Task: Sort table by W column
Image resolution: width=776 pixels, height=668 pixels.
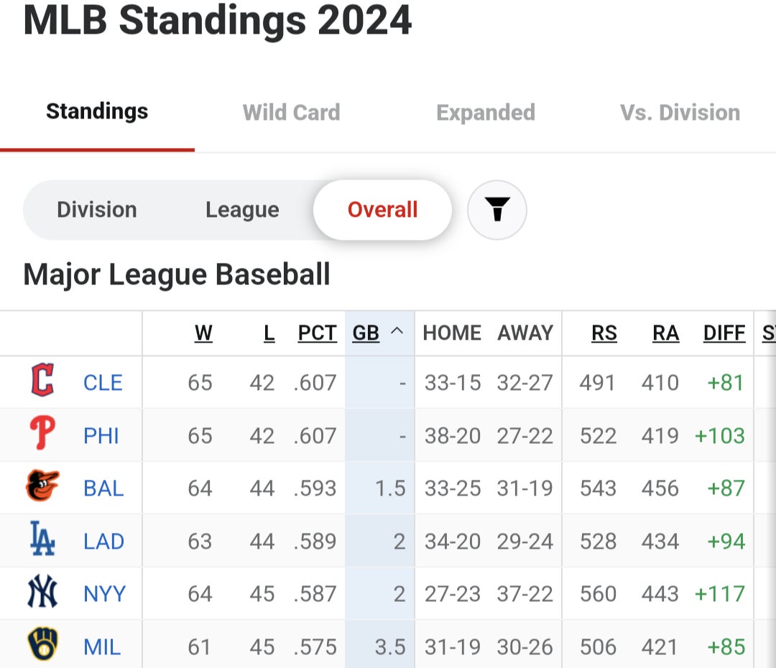Action: pos(203,333)
